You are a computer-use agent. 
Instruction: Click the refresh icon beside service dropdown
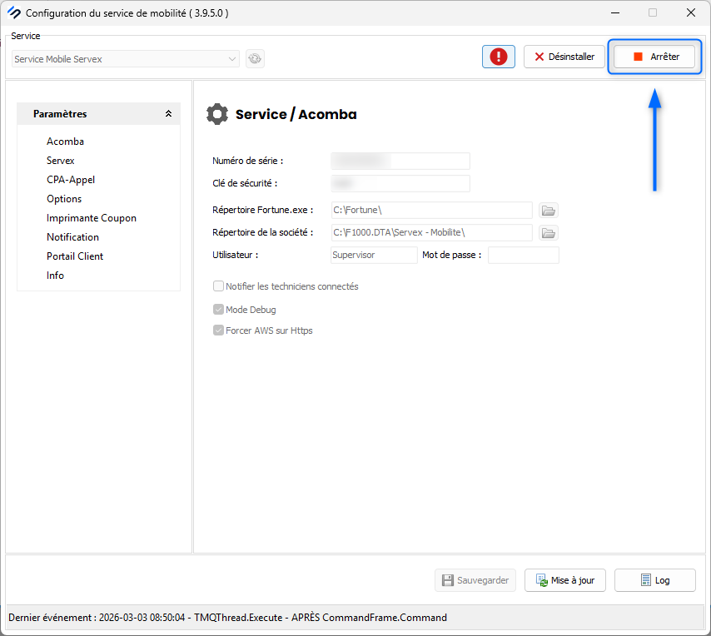click(255, 59)
